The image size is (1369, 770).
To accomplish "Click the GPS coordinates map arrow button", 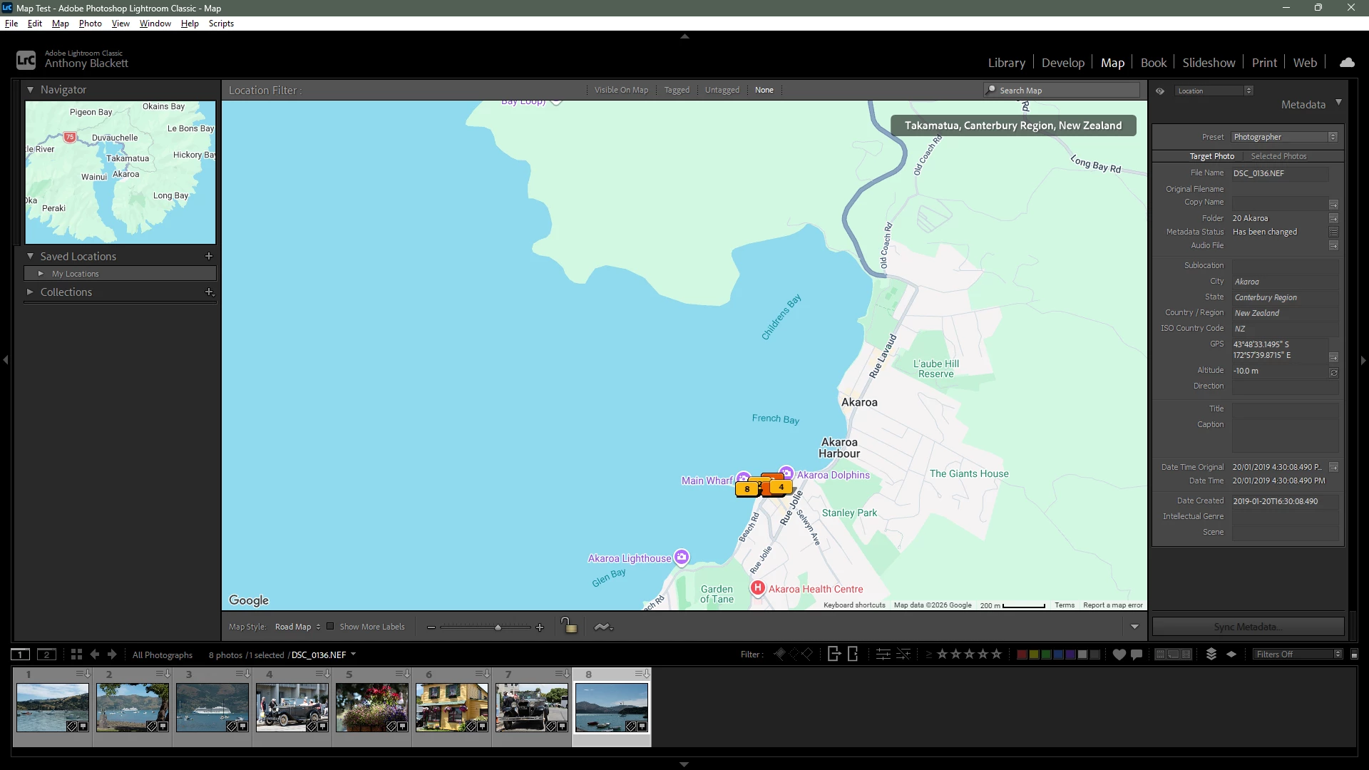I will pos(1333,356).
